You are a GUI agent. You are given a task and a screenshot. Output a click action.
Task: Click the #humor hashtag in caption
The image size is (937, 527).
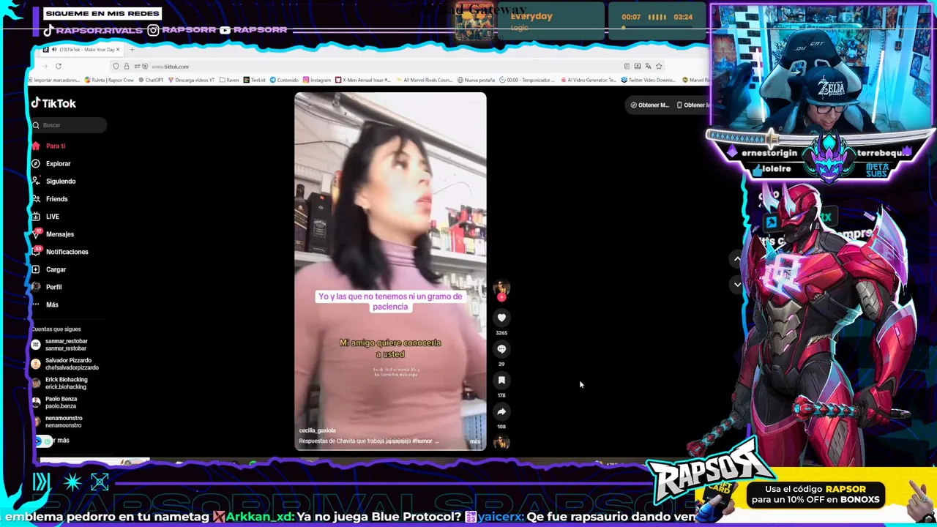(422, 441)
